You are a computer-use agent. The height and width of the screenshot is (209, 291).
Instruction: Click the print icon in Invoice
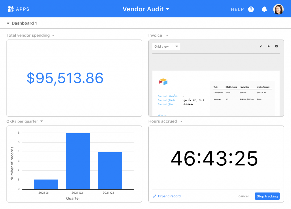pos(277,46)
